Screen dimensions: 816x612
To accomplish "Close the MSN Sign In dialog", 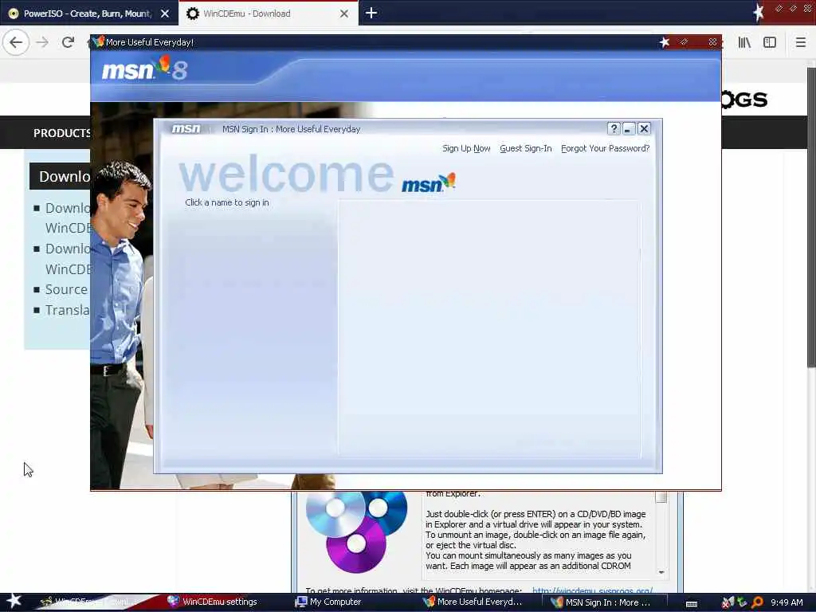I will coord(644,128).
